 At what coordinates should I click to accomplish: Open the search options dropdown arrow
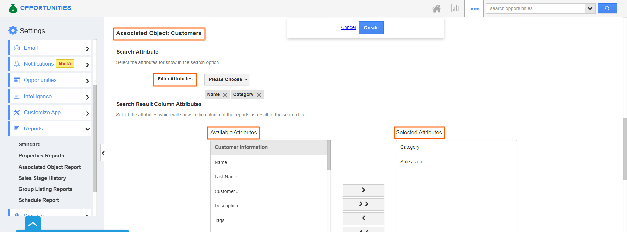click(590, 8)
